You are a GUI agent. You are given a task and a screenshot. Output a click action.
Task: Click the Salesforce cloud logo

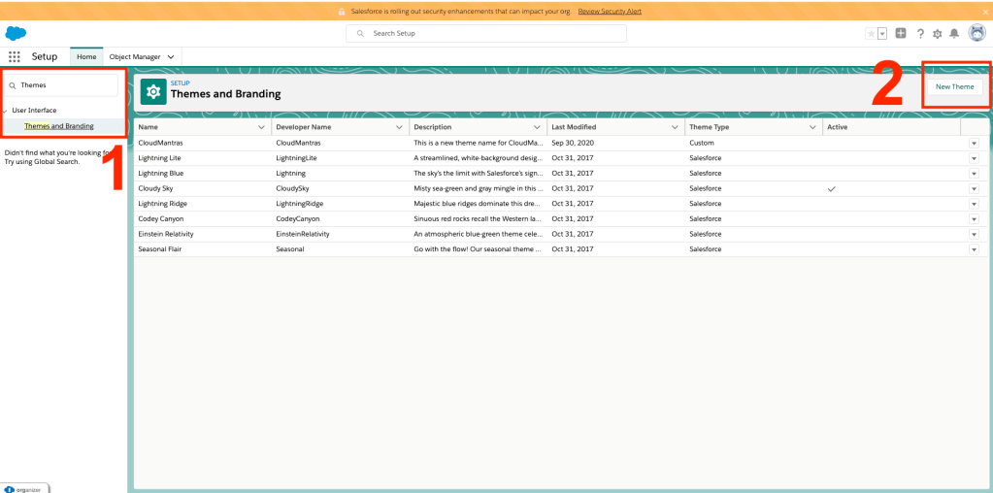point(16,33)
